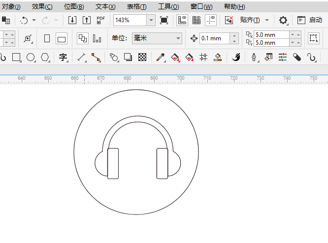Click the Export PDF icon
Viewport: 328px width, 243px height.
(101, 20)
